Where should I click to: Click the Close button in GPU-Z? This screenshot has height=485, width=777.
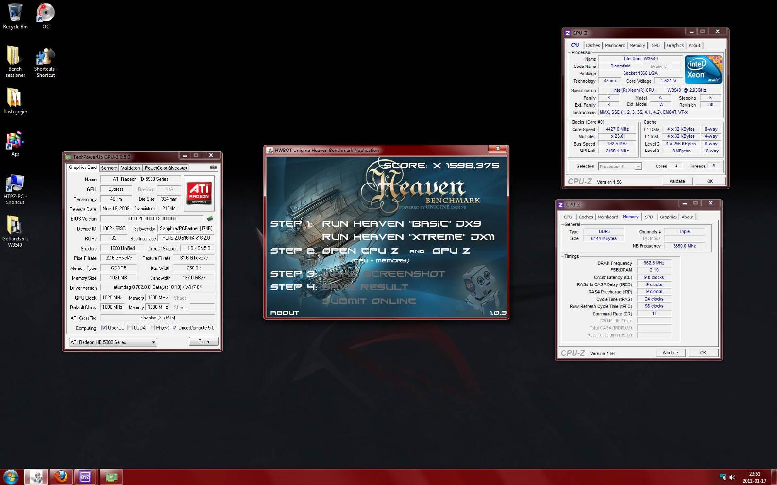(203, 342)
